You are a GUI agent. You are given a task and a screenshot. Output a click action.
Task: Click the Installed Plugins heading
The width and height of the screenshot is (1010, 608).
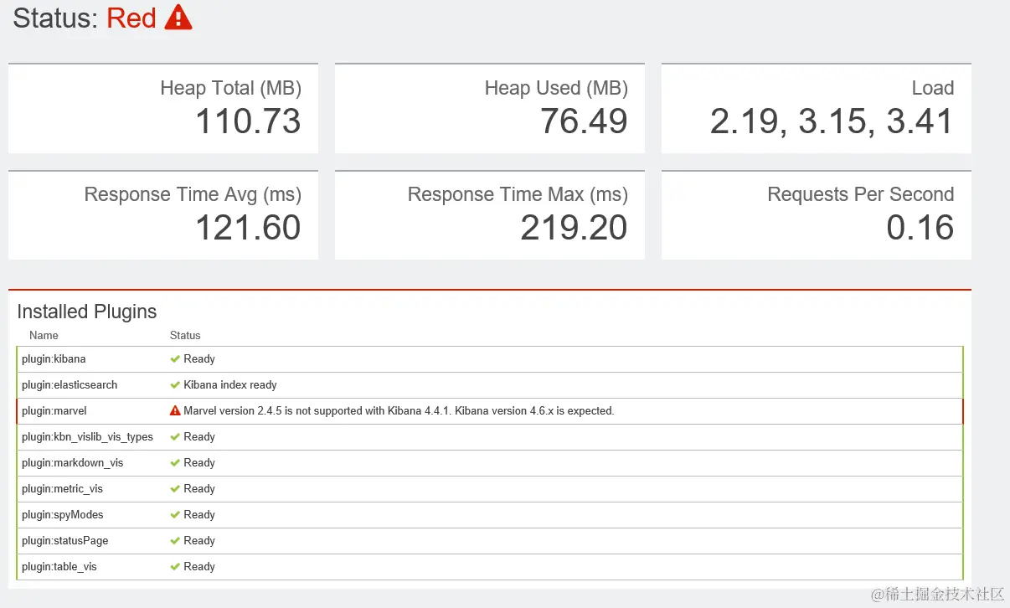[x=87, y=312]
